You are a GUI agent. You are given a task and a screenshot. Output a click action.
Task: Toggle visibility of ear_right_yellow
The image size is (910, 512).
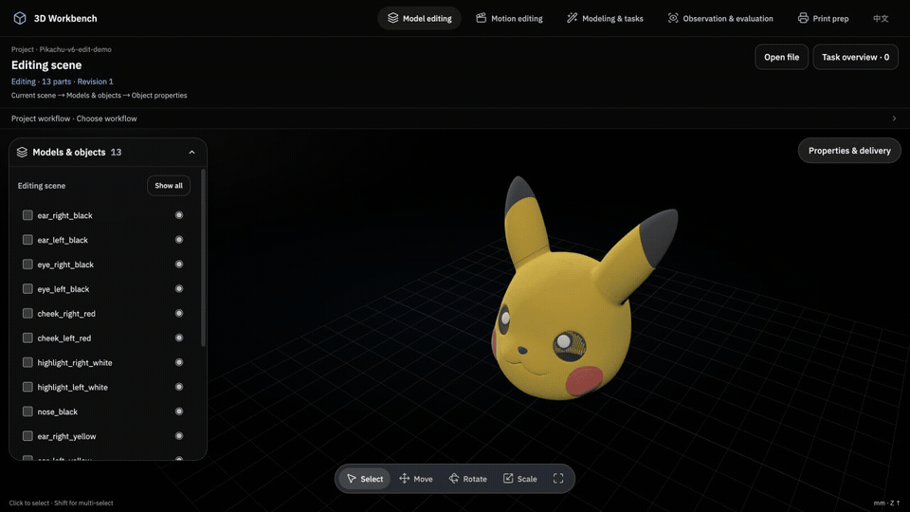[179, 436]
